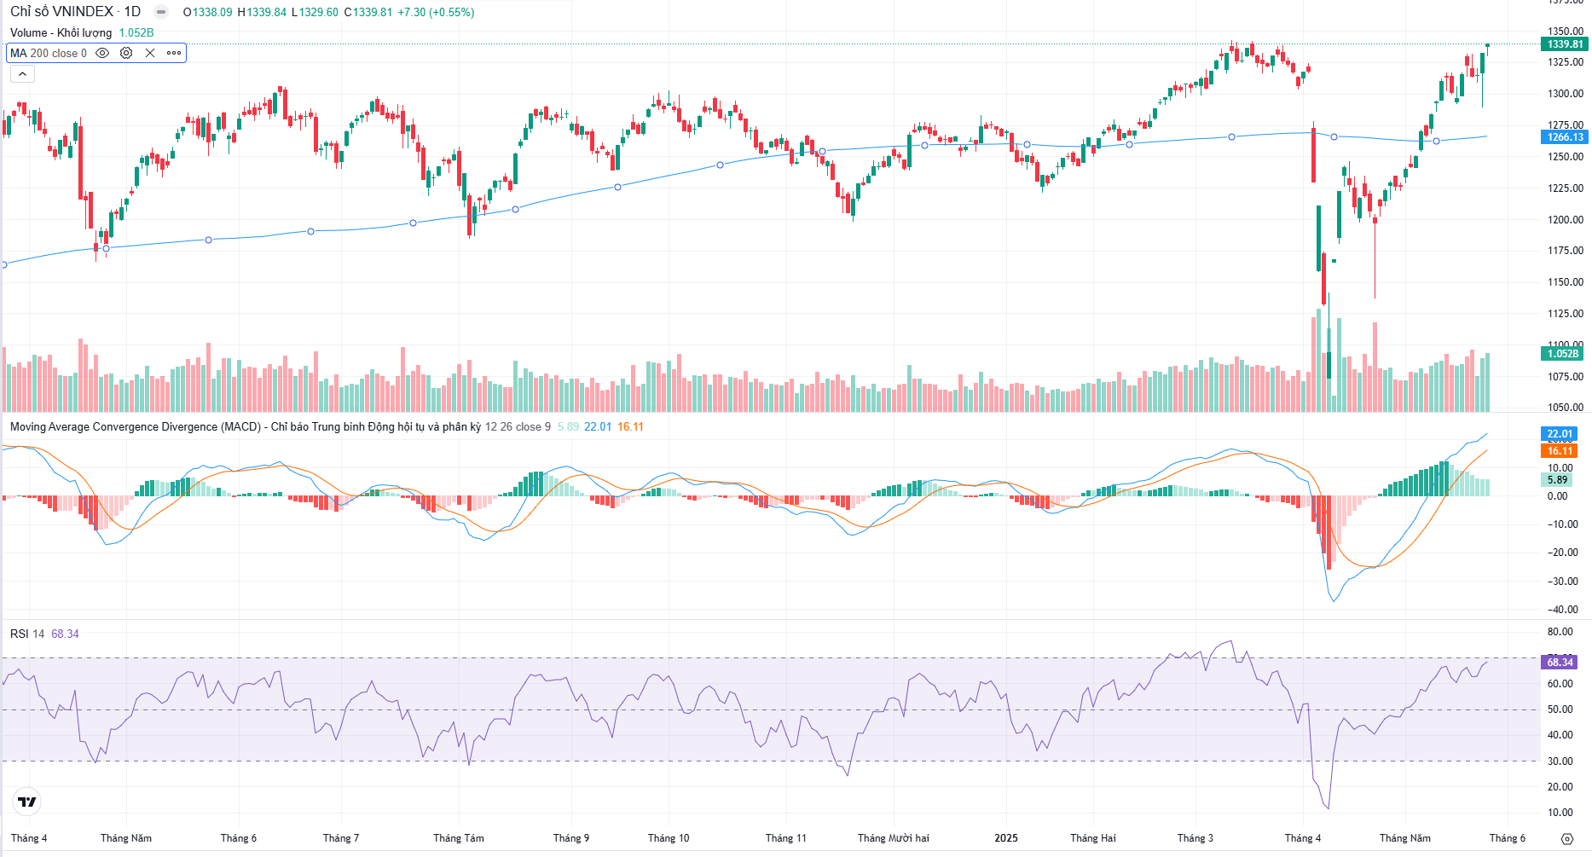Click the close value C1339.81
The height and width of the screenshot is (857, 1592).
point(368,12)
